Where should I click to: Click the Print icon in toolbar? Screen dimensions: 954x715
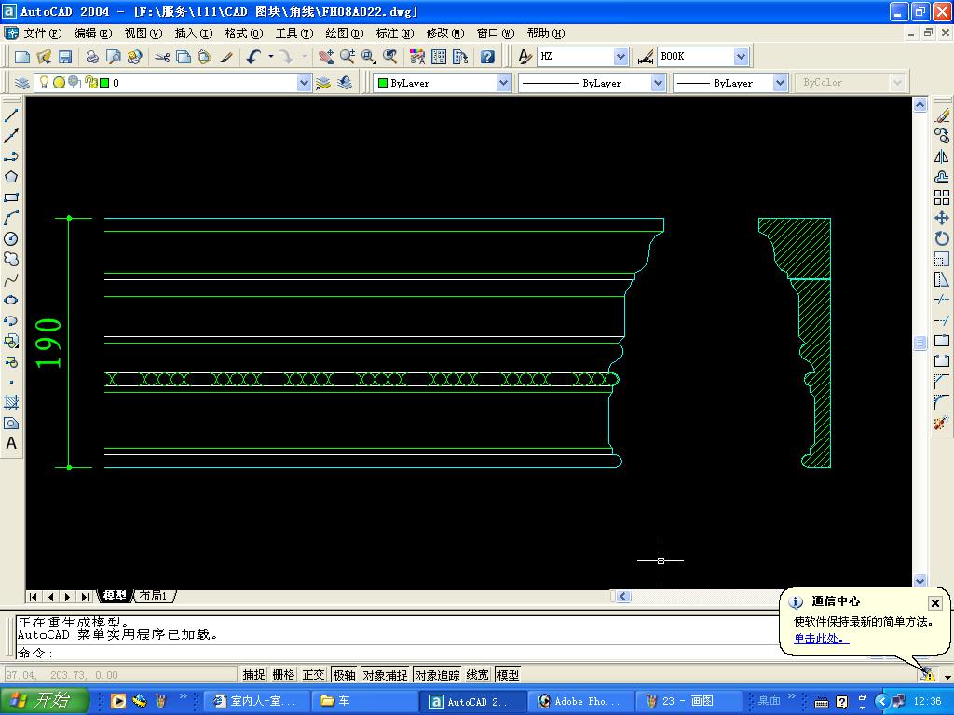pyautogui.click(x=92, y=57)
